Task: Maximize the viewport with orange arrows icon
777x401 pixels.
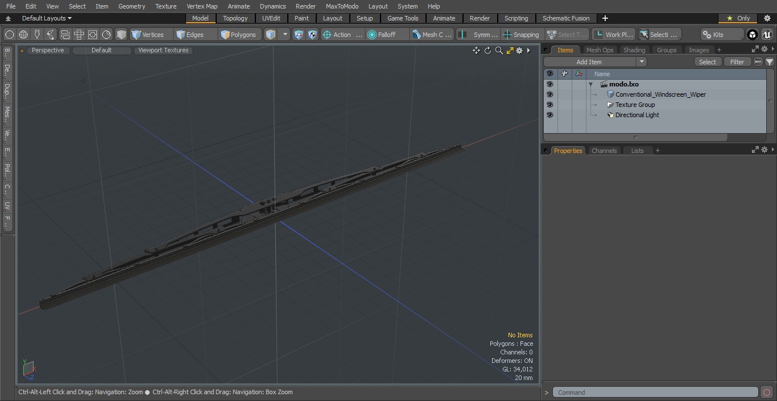Action: click(510, 51)
